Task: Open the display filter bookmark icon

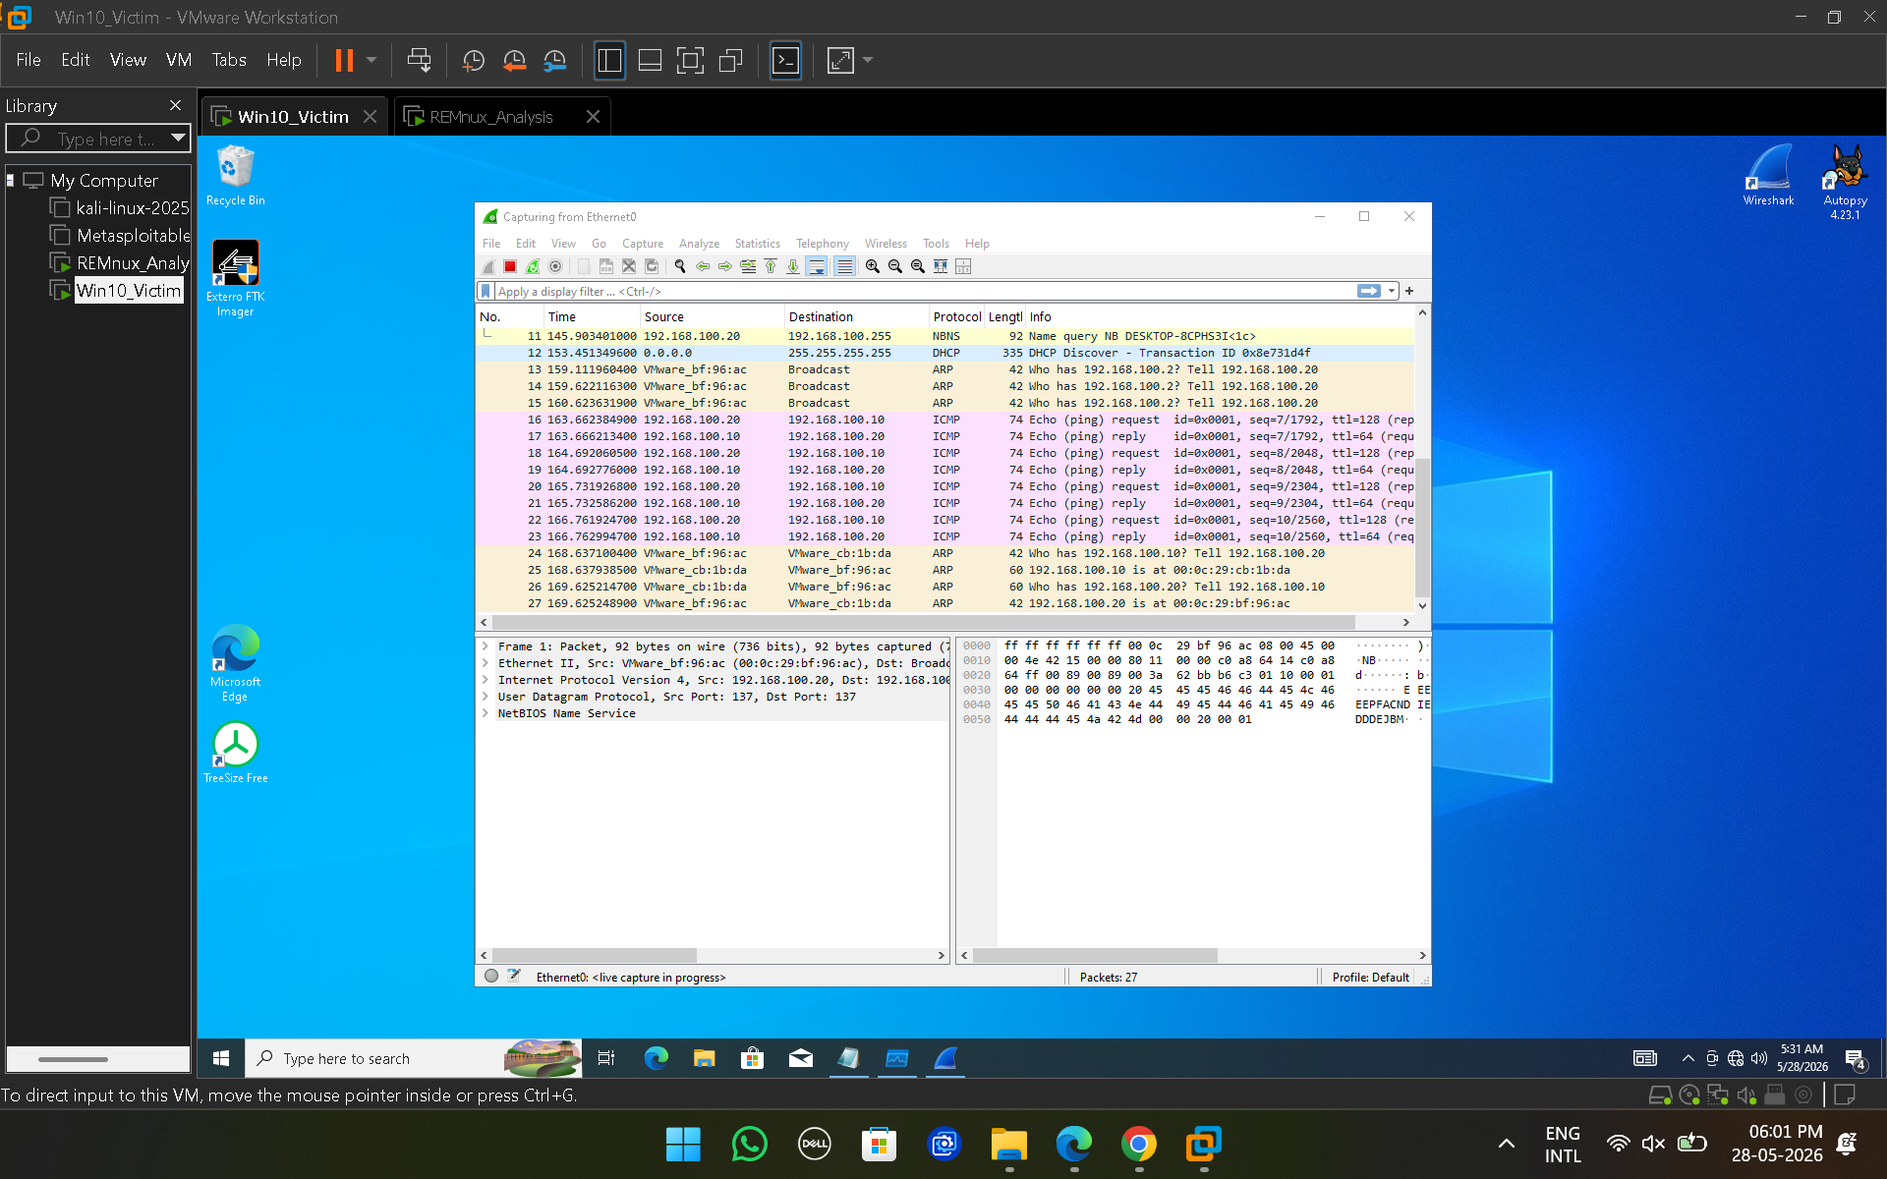Action: pyautogui.click(x=486, y=291)
